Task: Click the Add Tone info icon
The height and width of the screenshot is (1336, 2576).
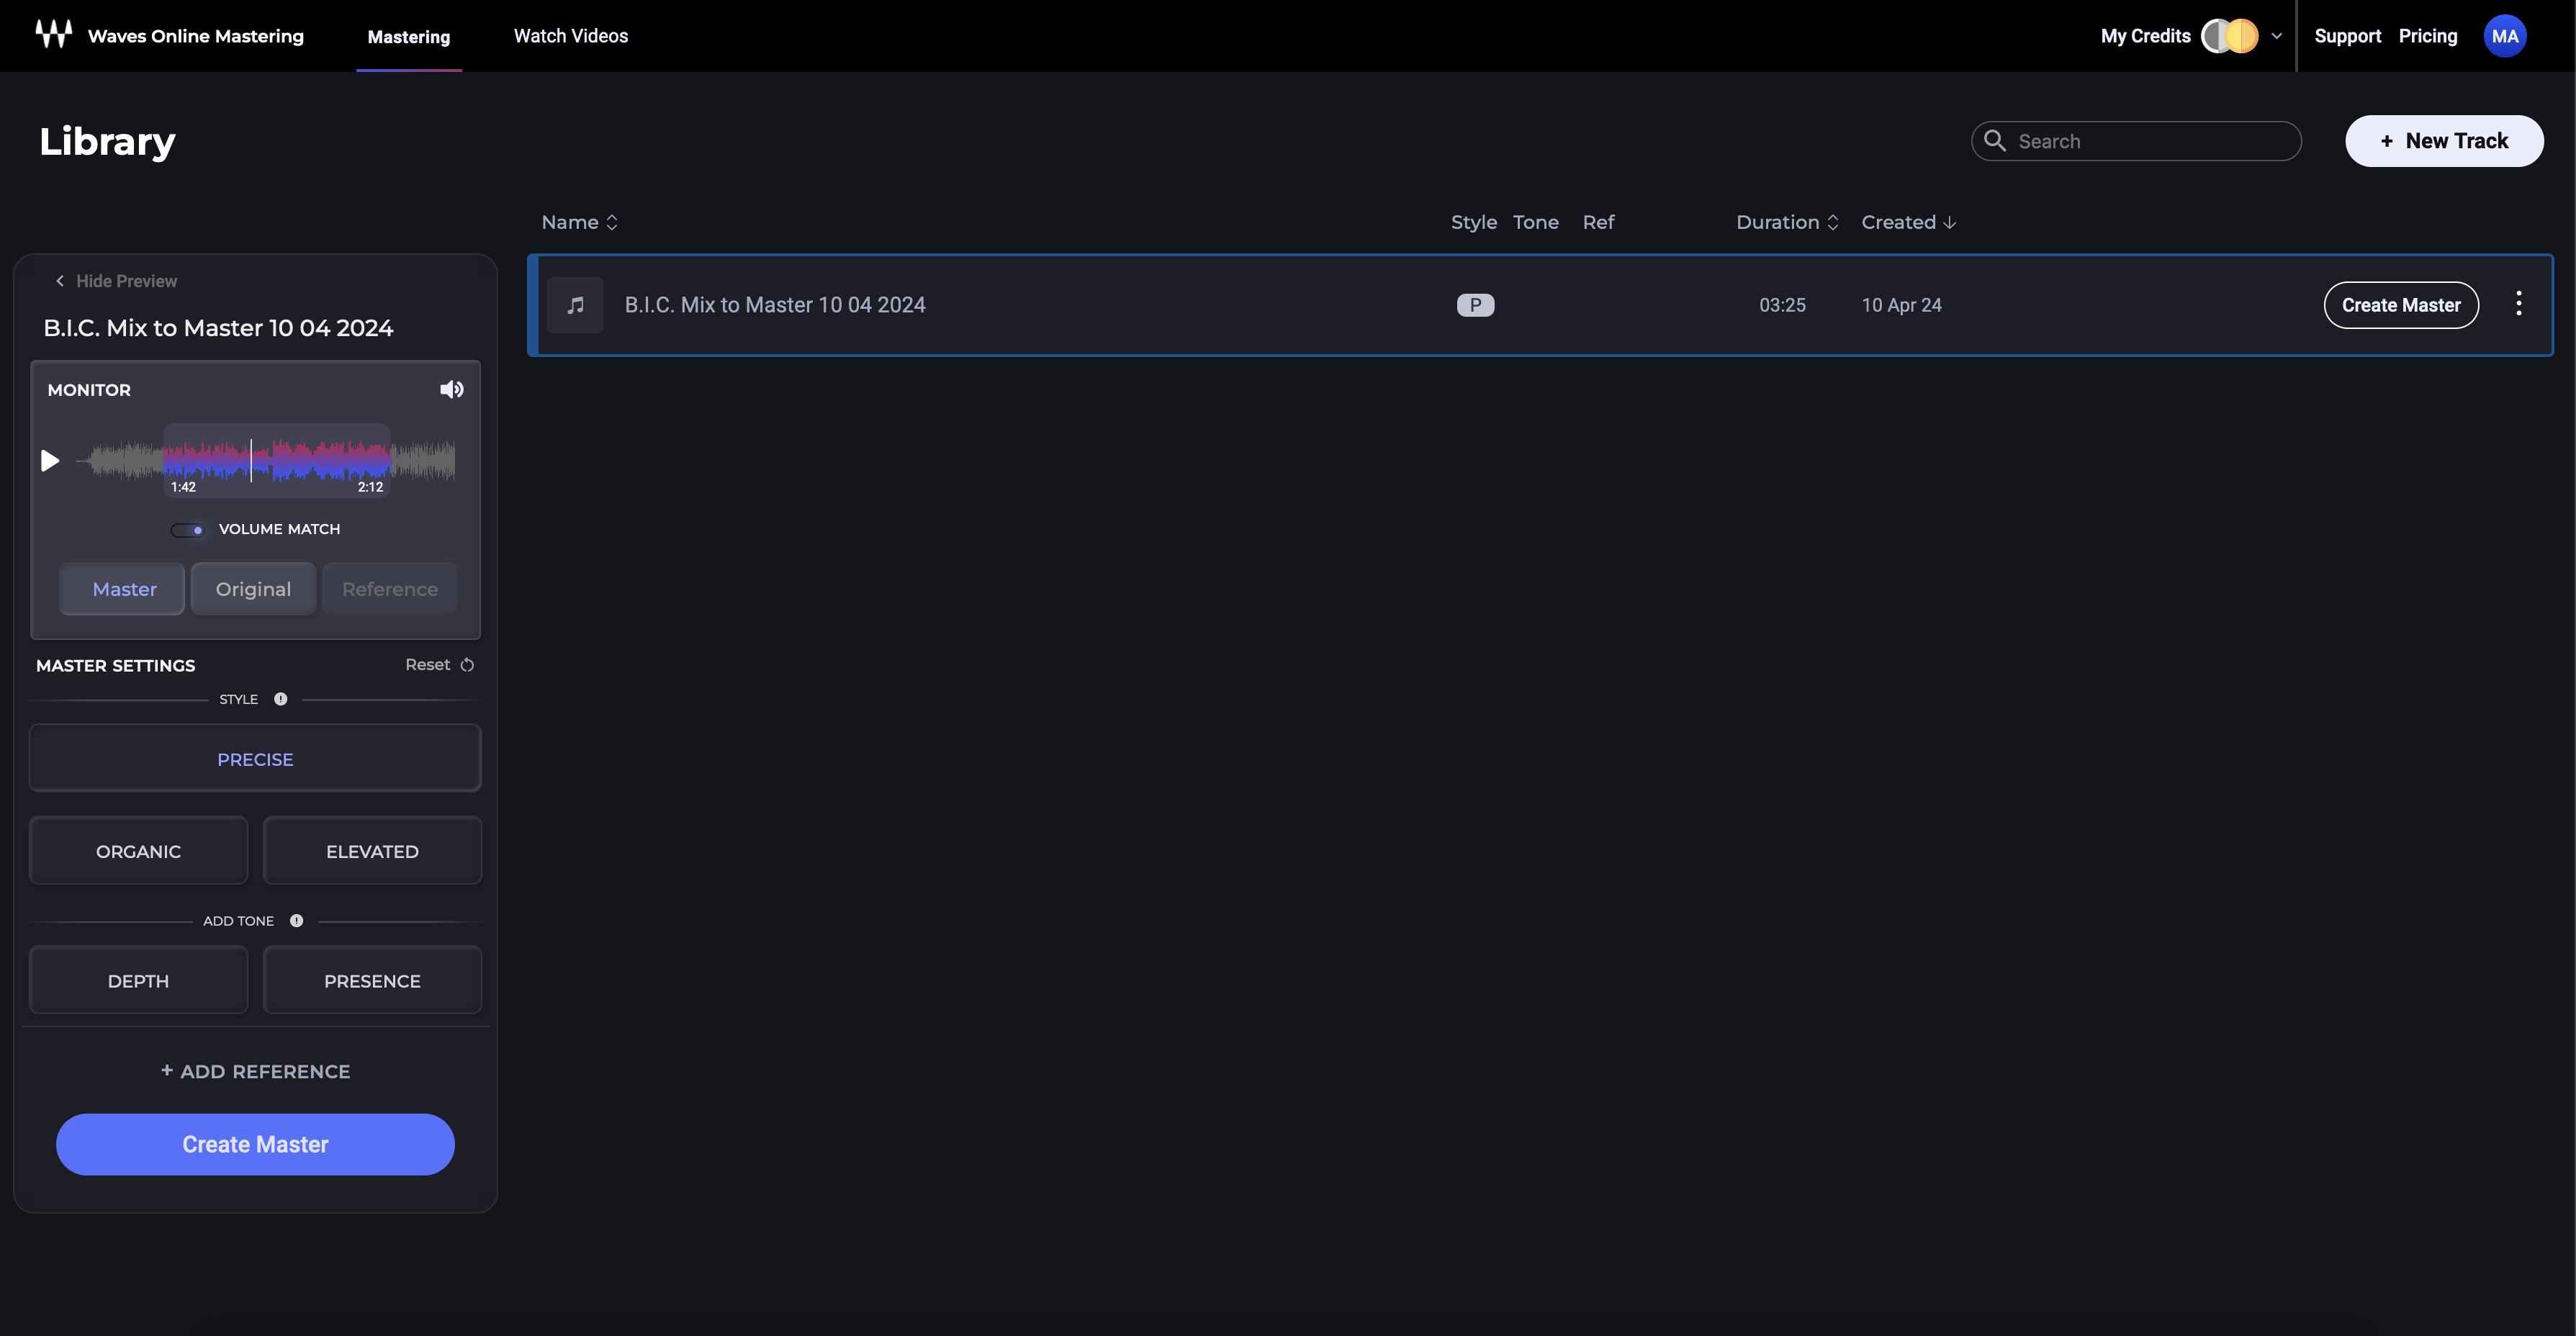Action: 296,921
